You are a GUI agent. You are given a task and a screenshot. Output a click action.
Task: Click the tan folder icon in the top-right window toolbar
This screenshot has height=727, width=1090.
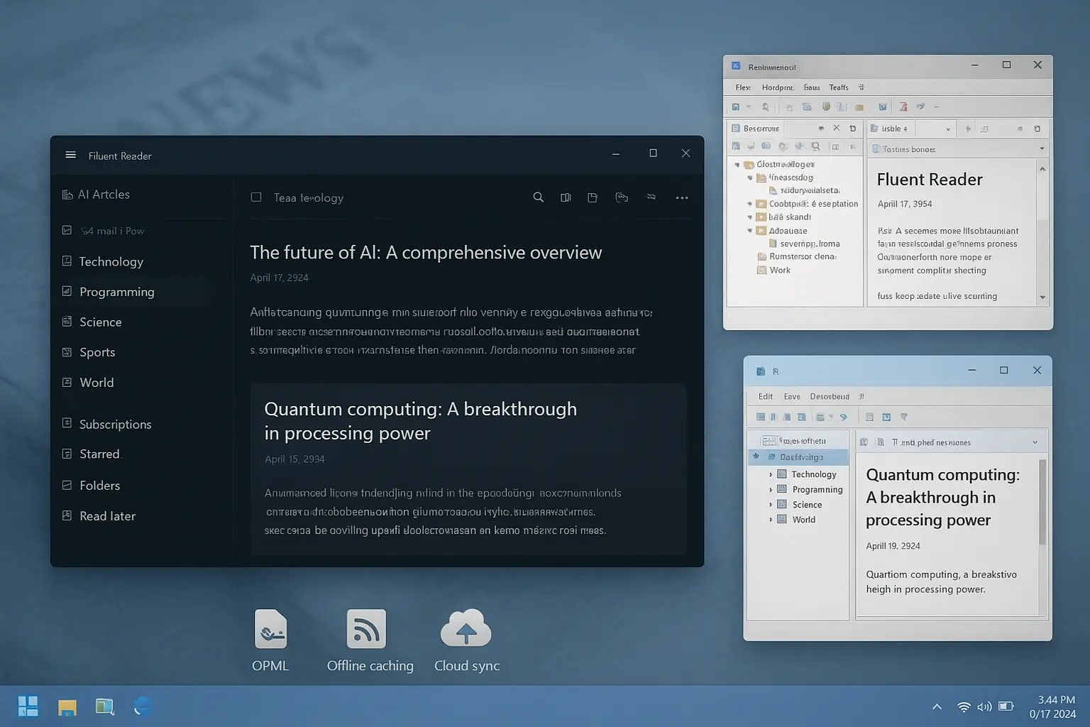[x=859, y=107]
